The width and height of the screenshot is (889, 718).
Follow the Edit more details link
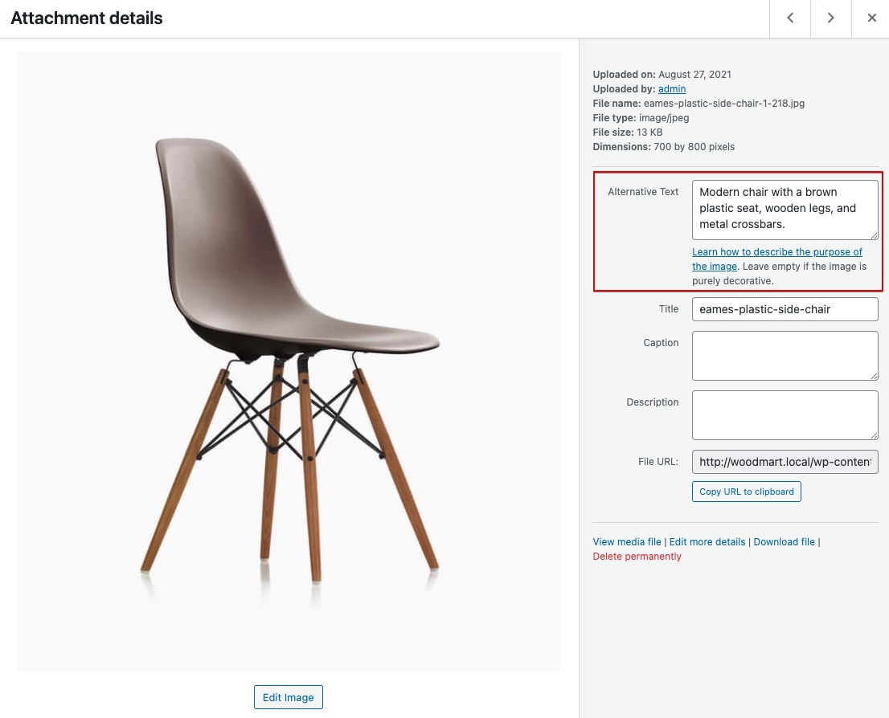tap(707, 542)
